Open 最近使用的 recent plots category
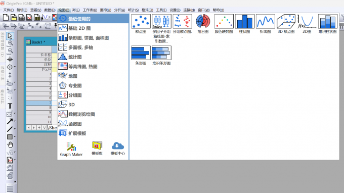344x193 pixels. (x=93, y=19)
